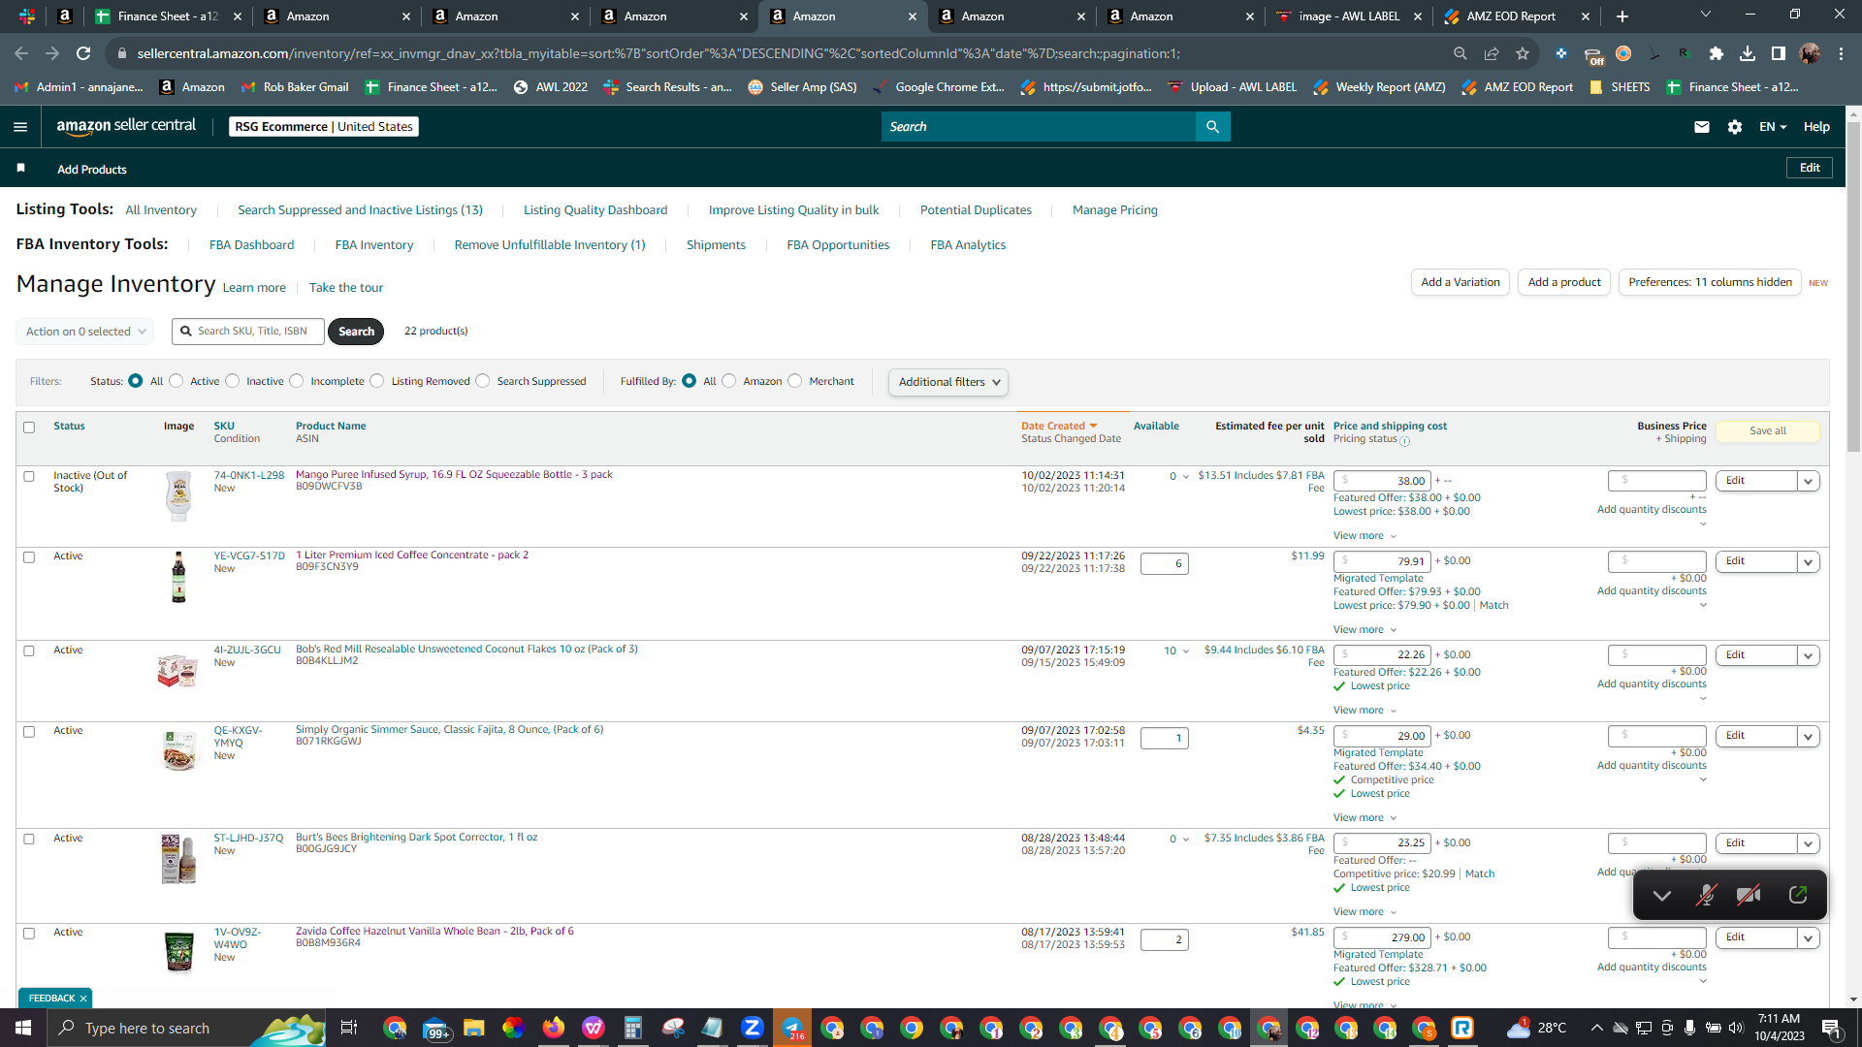Open FBA Dashboard from inventory tools
This screenshot has height=1047, width=1862.
(251, 245)
